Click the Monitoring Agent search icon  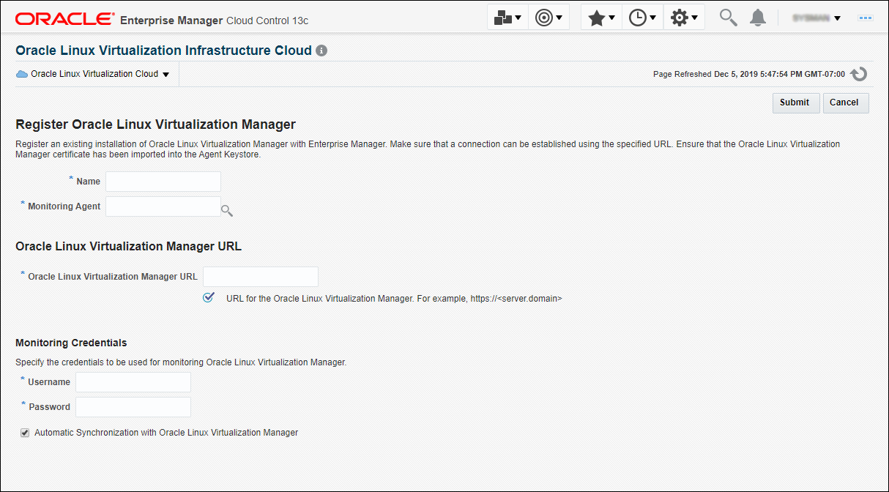[x=227, y=211]
